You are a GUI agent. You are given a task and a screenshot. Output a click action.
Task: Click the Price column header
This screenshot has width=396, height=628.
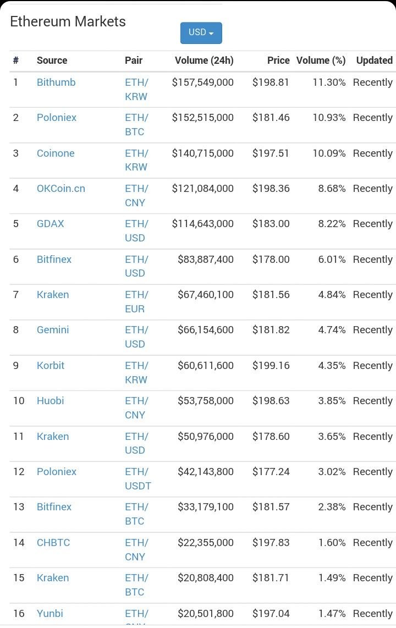point(278,60)
